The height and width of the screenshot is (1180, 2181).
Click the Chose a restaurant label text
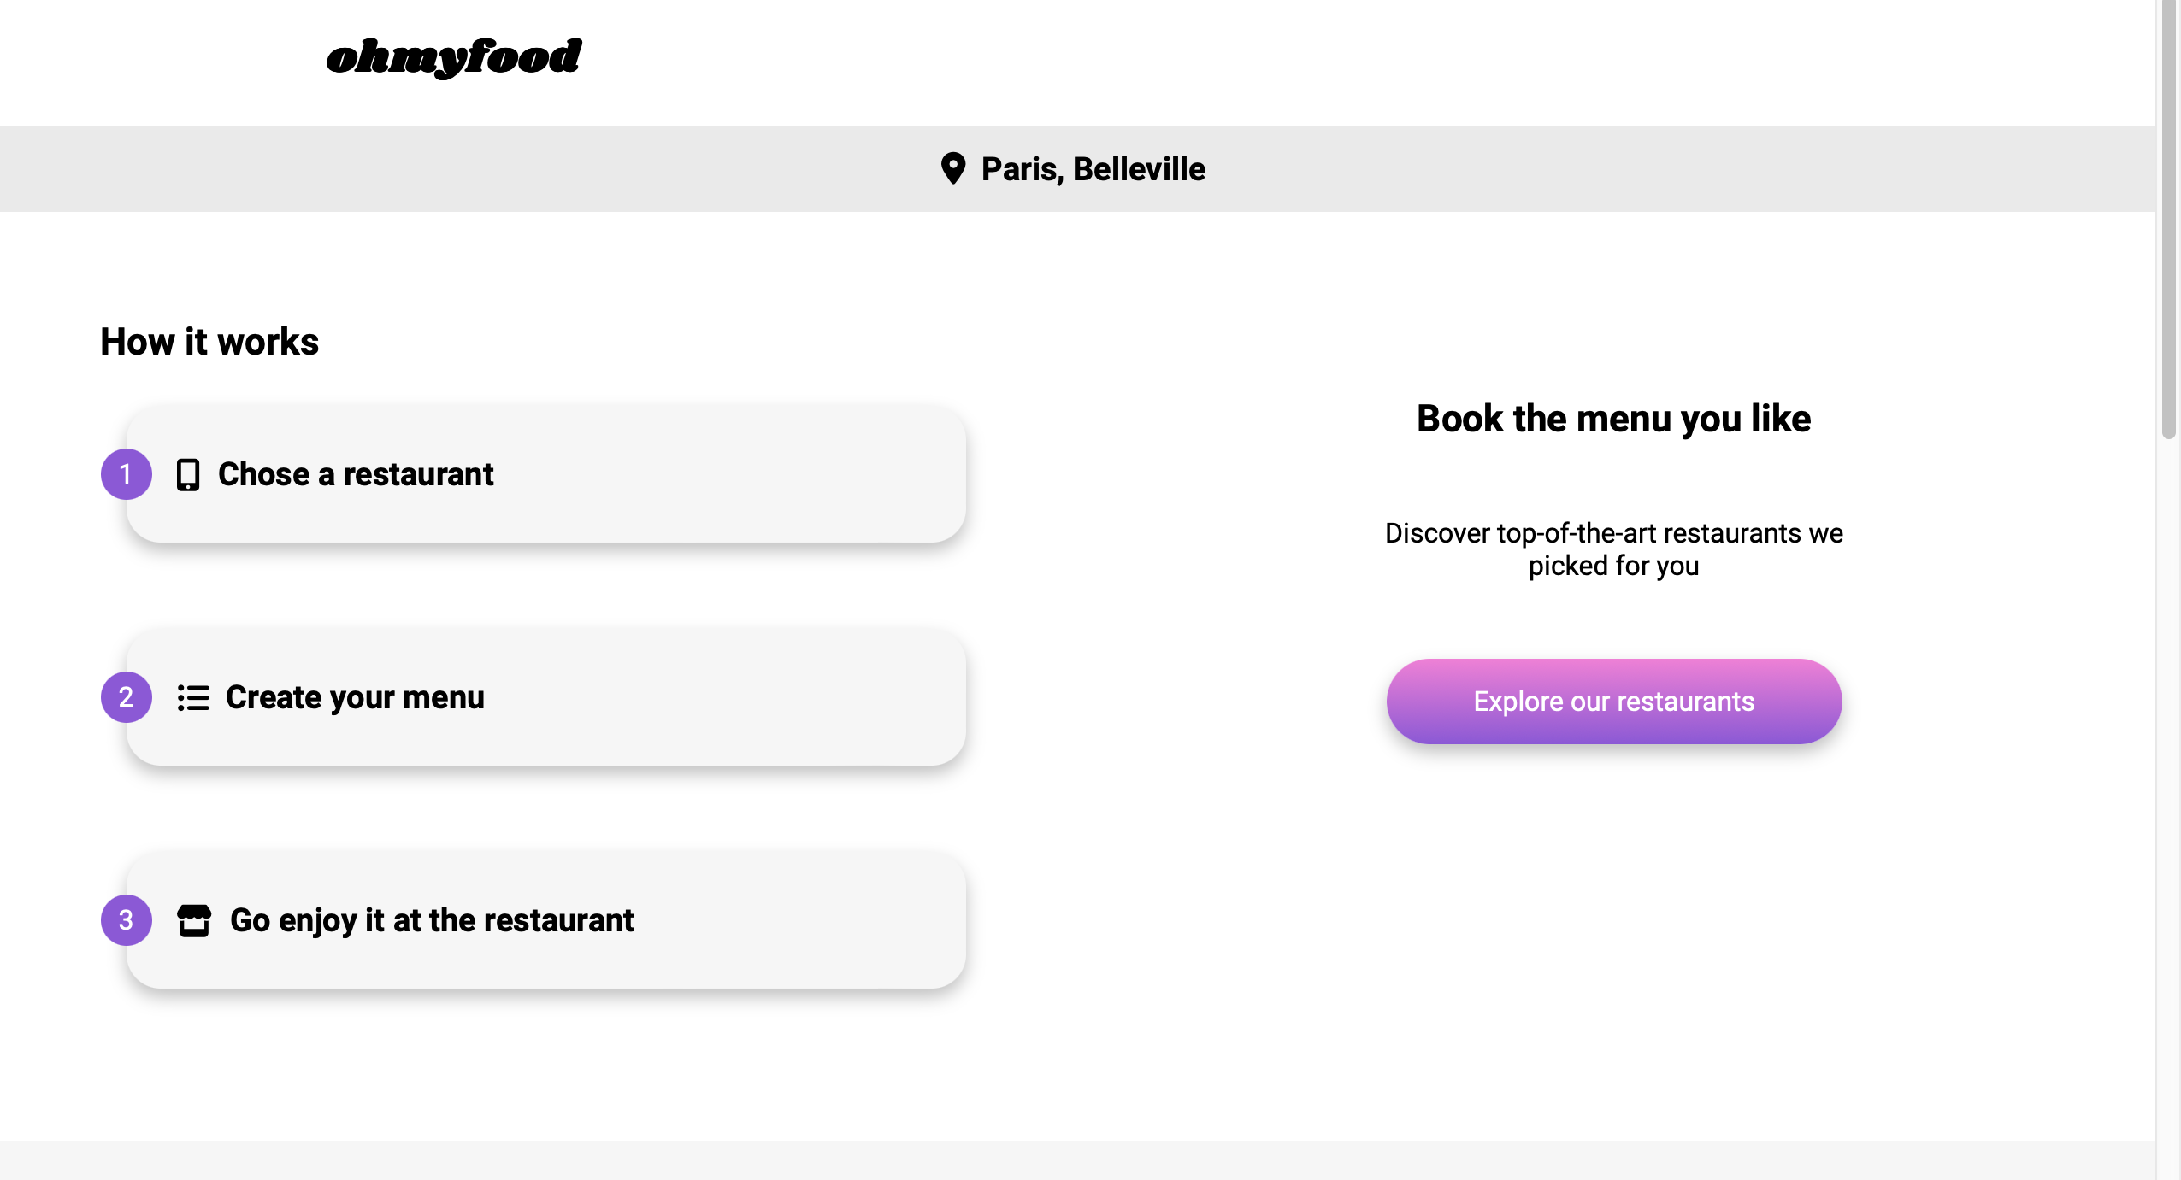click(x=356, y=474)
